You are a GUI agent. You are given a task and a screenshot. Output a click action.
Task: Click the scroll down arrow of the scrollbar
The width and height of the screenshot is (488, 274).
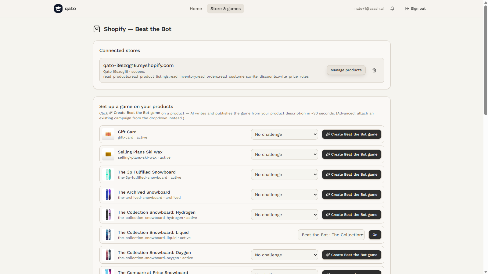(x=486, y=272)
